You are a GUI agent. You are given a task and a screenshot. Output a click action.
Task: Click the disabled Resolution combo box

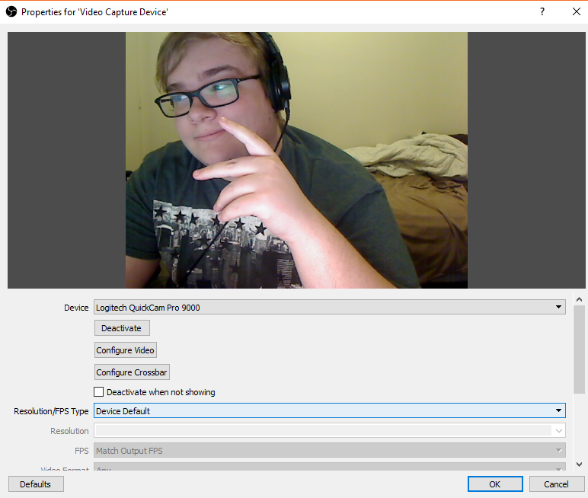tap(330, 430)
